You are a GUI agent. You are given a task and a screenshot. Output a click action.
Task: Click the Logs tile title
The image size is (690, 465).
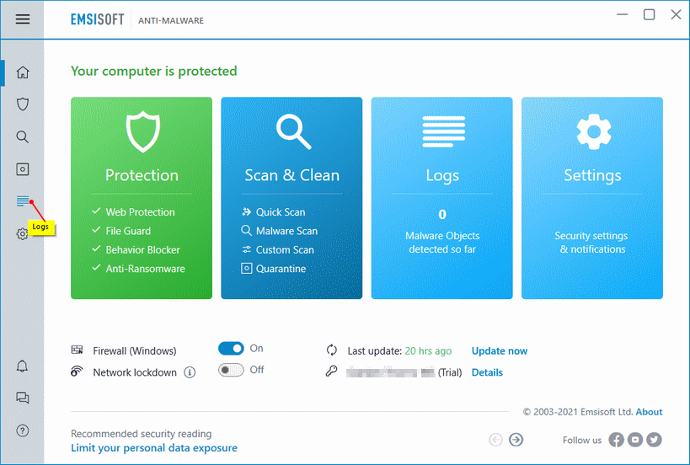click(442, 176)
